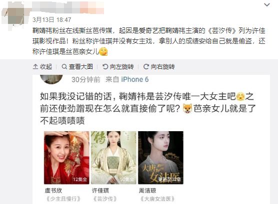Open the blurred username at top
The width and height of the screenshot is (278, 204).
click(68, 7)
